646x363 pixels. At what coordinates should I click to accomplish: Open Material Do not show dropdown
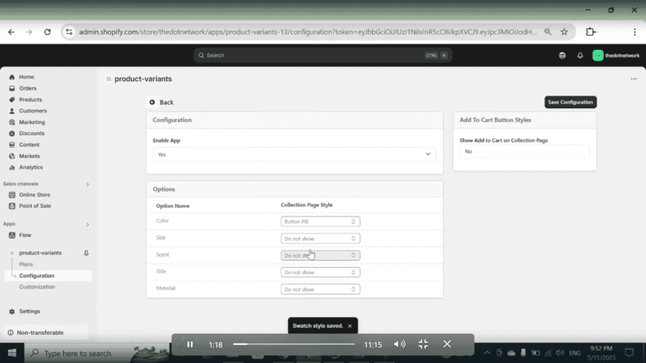click(x=320, y=289)
